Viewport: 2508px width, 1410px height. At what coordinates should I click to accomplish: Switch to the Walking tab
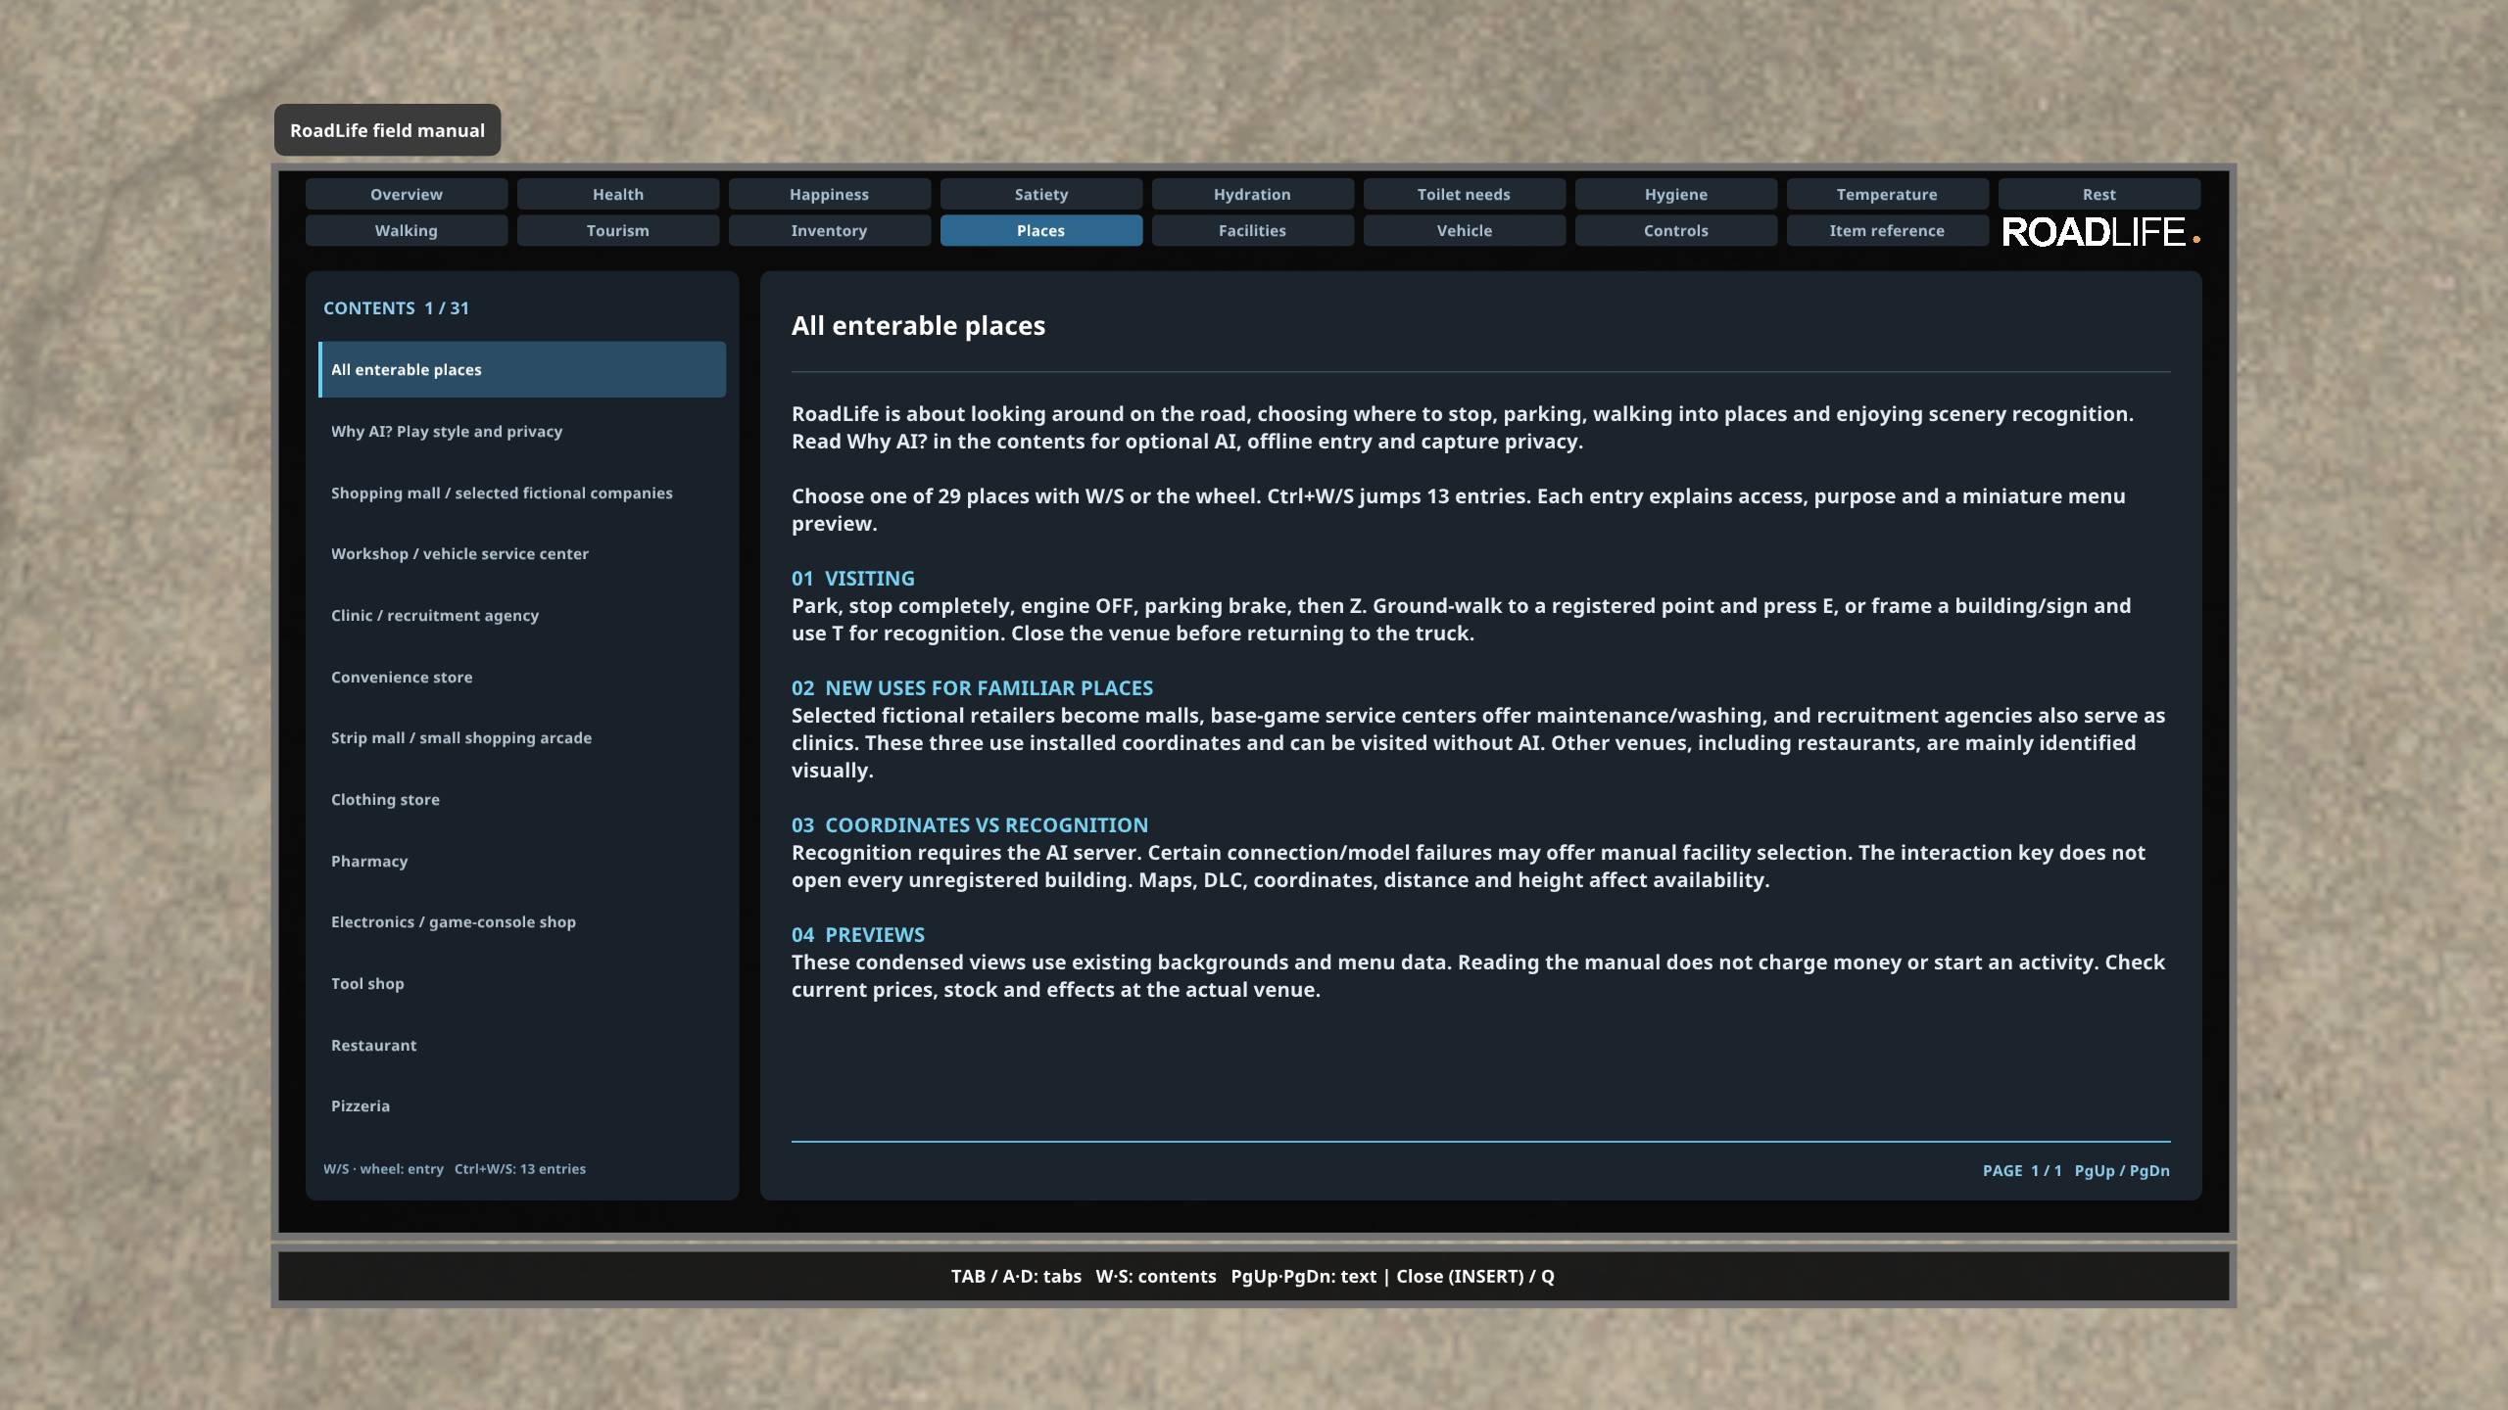(x=407, y=230)
